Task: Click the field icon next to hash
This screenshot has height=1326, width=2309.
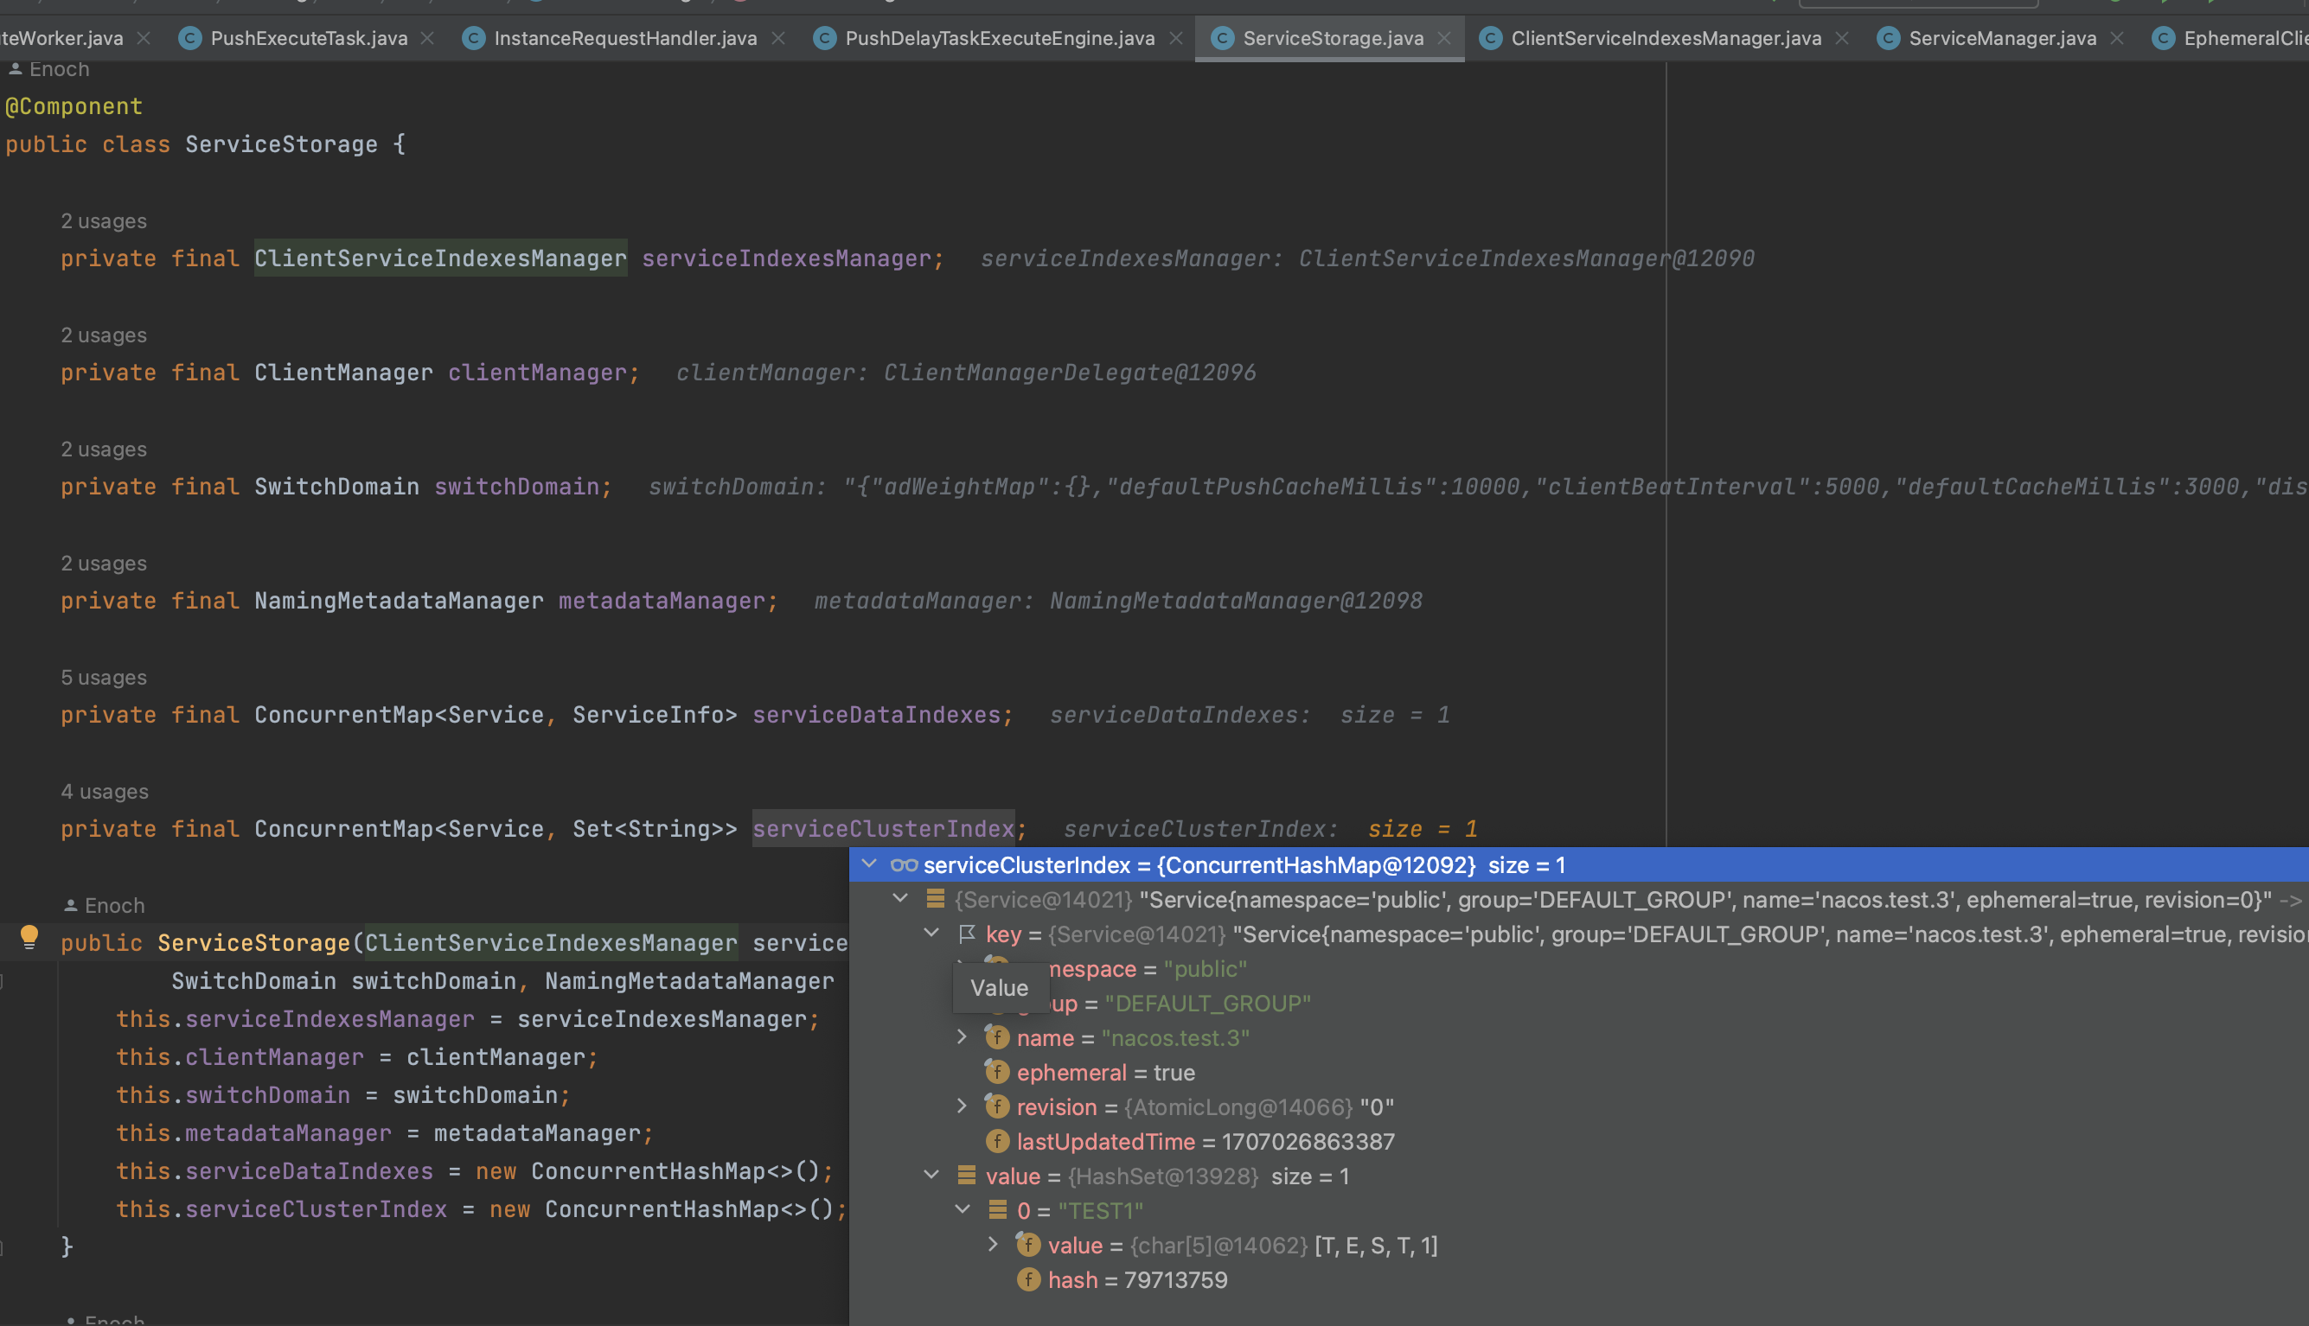Action: point(1028,1279)
